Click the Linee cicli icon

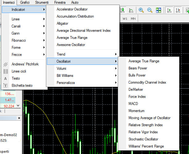(6, 72)
